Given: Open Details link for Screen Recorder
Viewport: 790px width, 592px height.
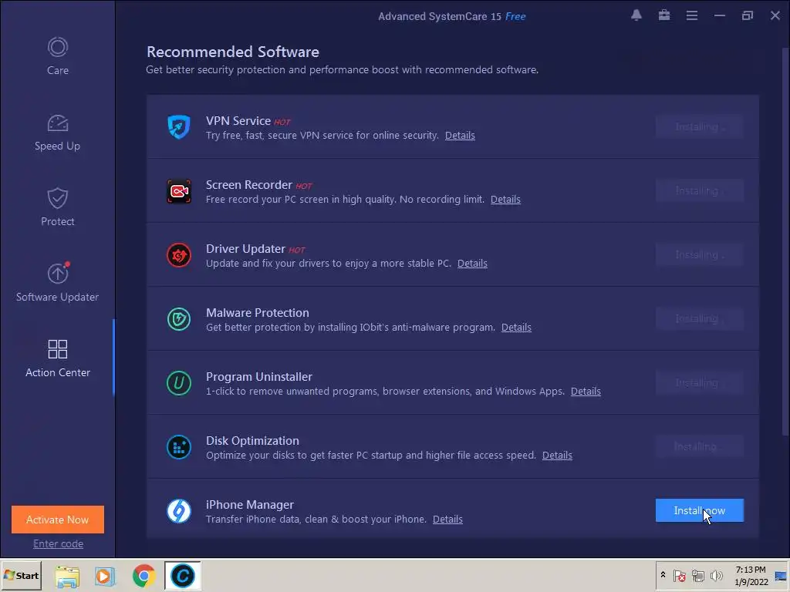Looking at the screenshot, I should coord(505,200).
